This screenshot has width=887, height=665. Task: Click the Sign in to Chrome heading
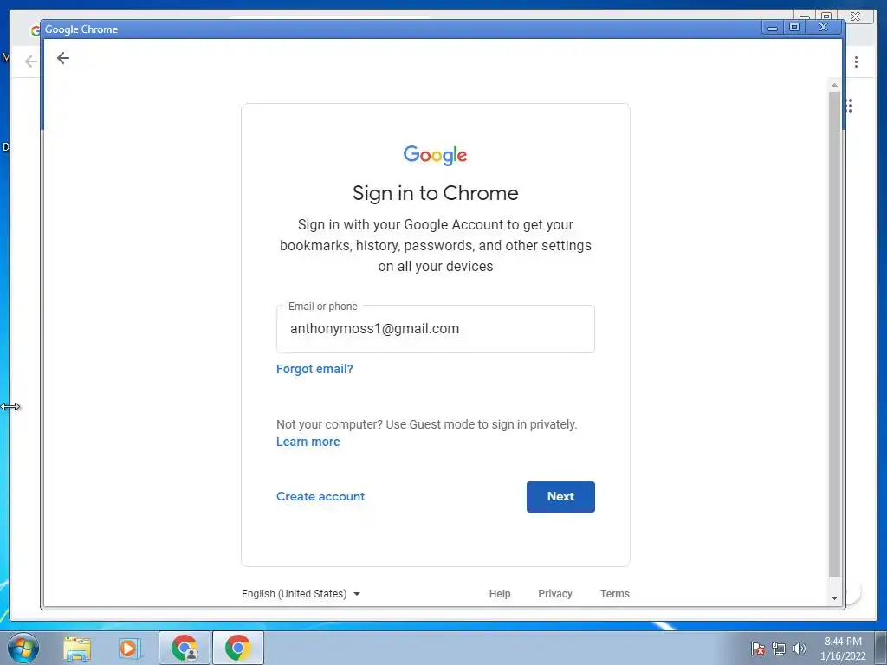pos(435,193)
